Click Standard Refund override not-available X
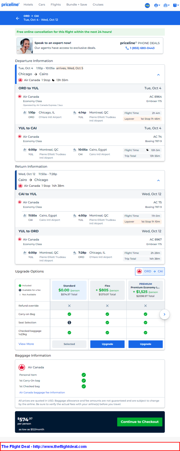 69,306
